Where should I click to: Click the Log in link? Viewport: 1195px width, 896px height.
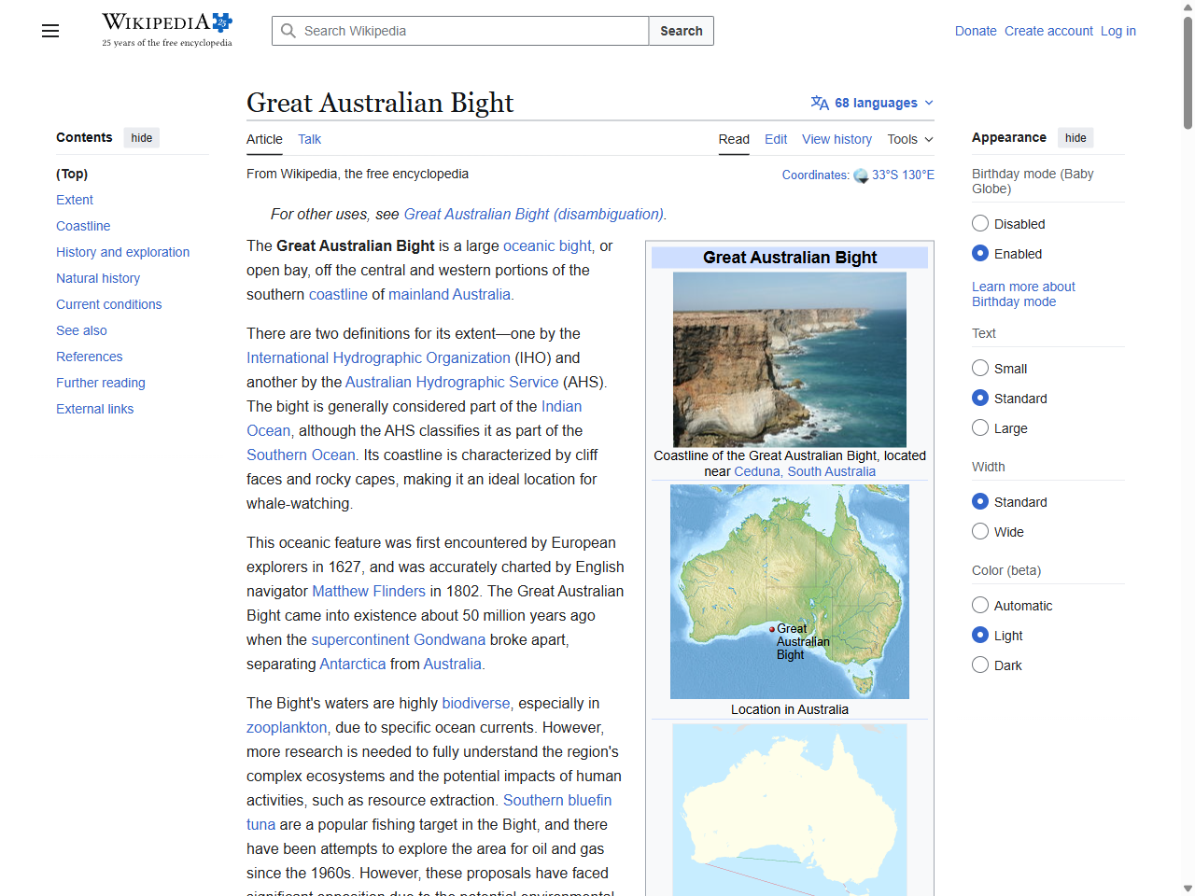point(1118,31)
